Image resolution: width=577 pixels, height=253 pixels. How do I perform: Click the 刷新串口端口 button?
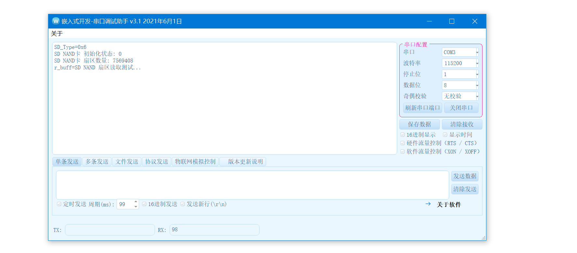click(422, 108)
